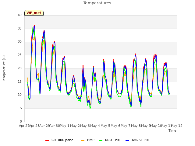Image resolution: width=195 pixels, height=146 pixels.
Task: Click the blue AM25T PRT legend swatch
Action: (x=127, y=141)
